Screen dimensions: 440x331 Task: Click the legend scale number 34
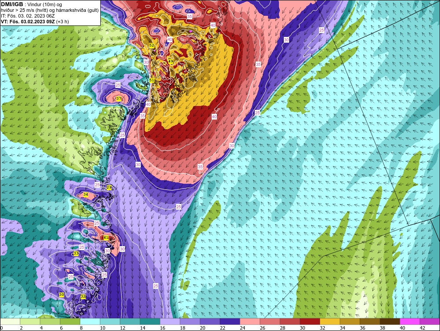(342, 328)
